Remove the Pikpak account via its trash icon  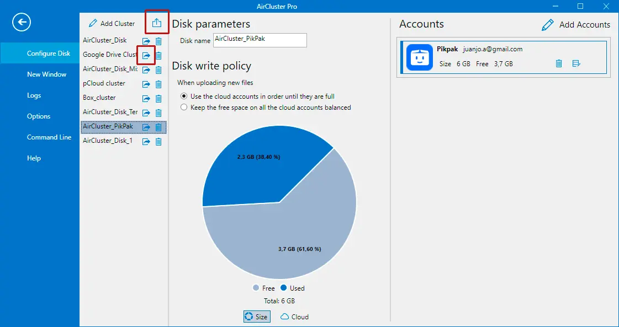[x=559, y=63]
